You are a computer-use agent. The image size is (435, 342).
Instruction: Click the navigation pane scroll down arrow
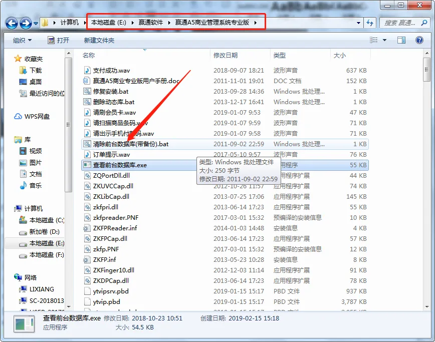pyautogui.click(x=69, y=307)
